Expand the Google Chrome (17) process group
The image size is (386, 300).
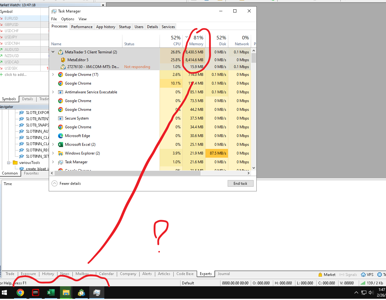coord(53,75)
